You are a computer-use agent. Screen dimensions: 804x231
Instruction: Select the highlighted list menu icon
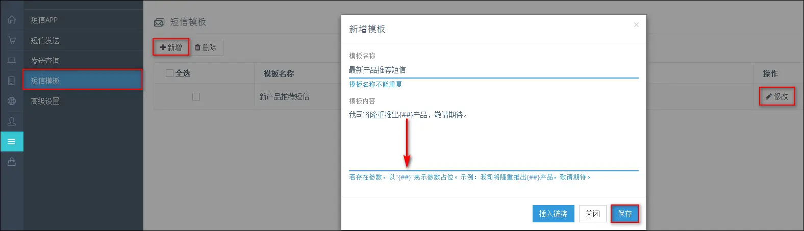(x=11, y=141)
